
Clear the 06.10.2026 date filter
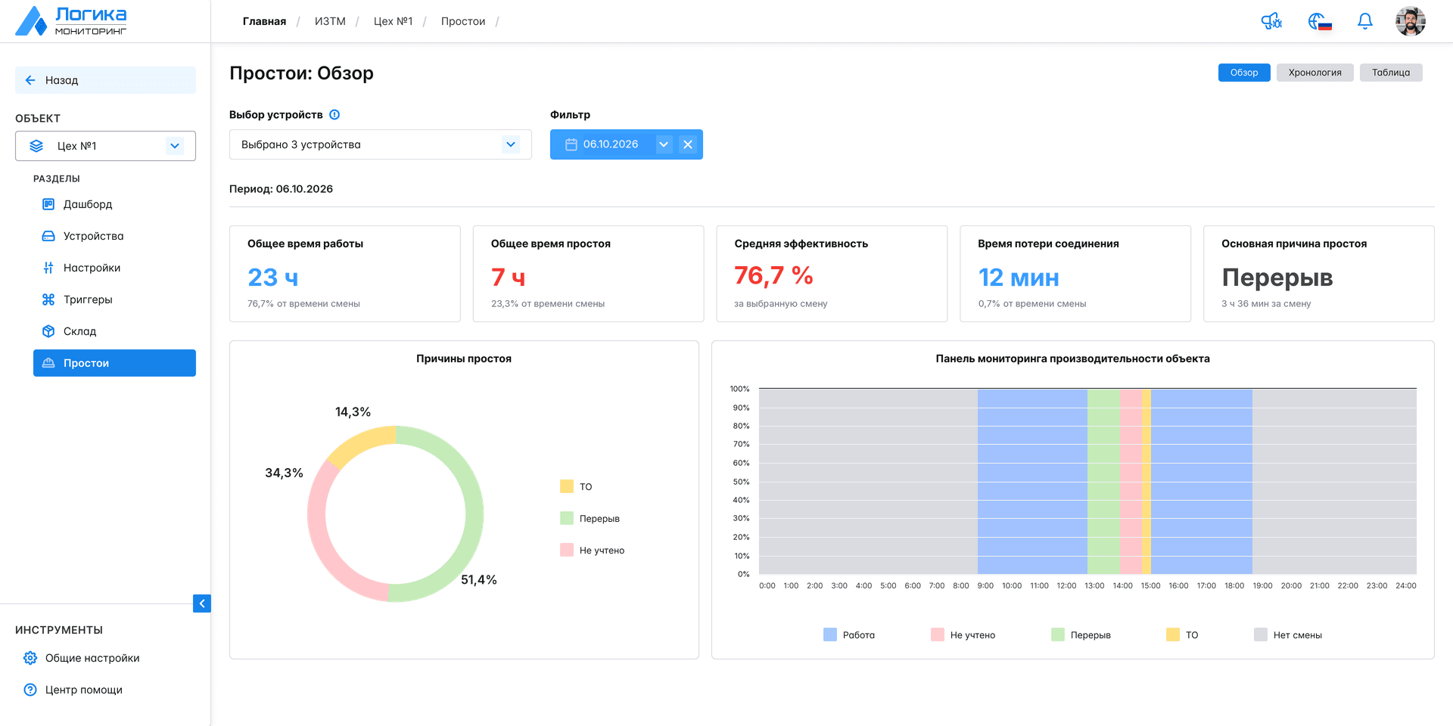click(x=688, y=144)
